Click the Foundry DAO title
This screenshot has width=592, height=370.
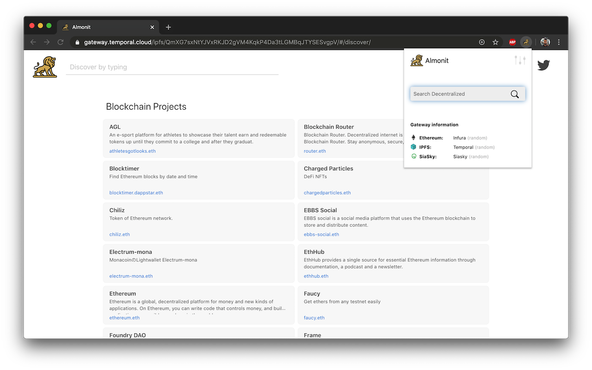127,335
